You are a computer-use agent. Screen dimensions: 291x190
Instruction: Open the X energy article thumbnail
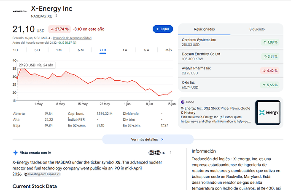click(268, 113)
